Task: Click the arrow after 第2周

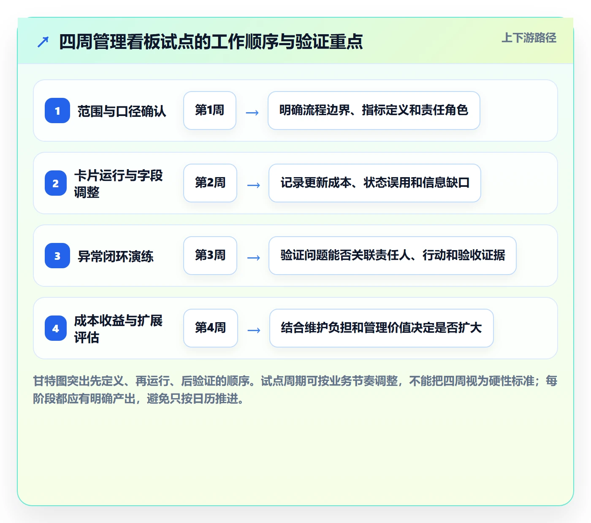Action: click(253, 185)
